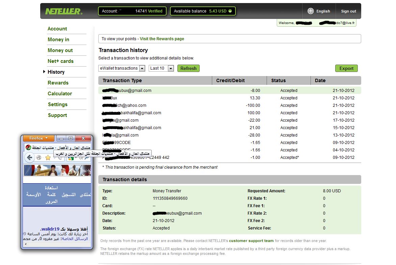Click the NETELLER logo

pos(64,11)
